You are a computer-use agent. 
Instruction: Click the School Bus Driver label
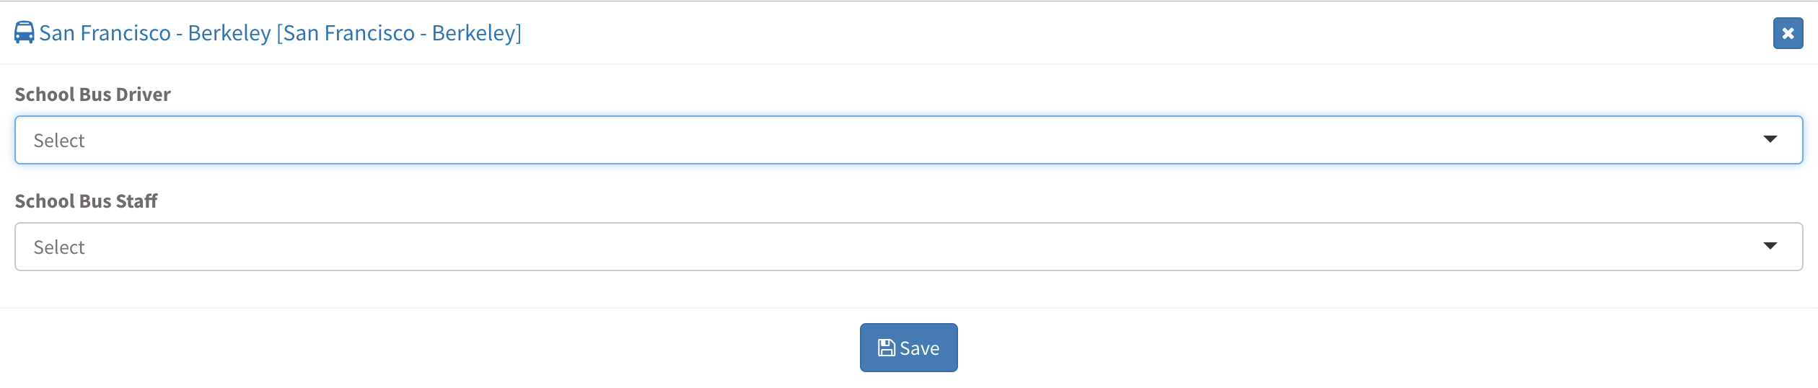[92, 94]
